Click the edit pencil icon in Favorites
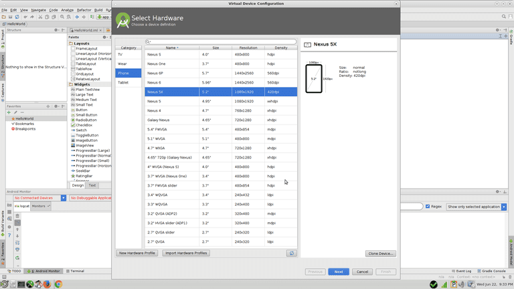Screen dimensions: 514x289 pyautogui.click(x=15, y=112)
